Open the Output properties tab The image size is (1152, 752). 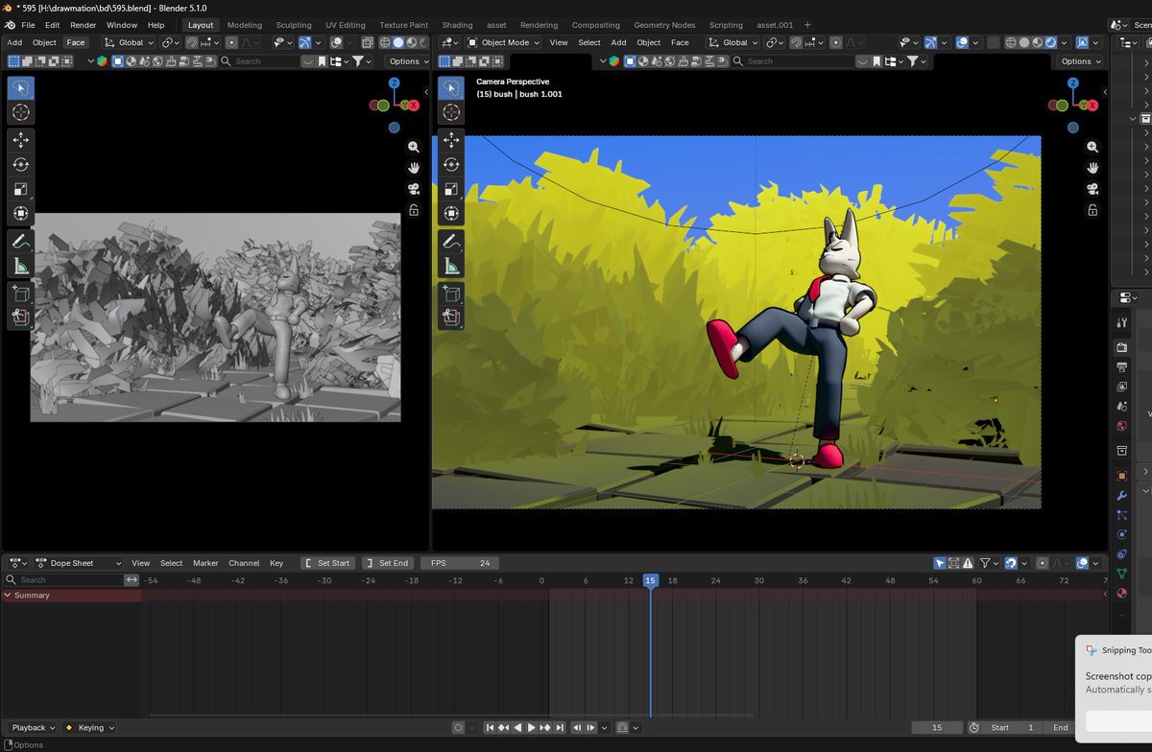(x=1121, y=366)
